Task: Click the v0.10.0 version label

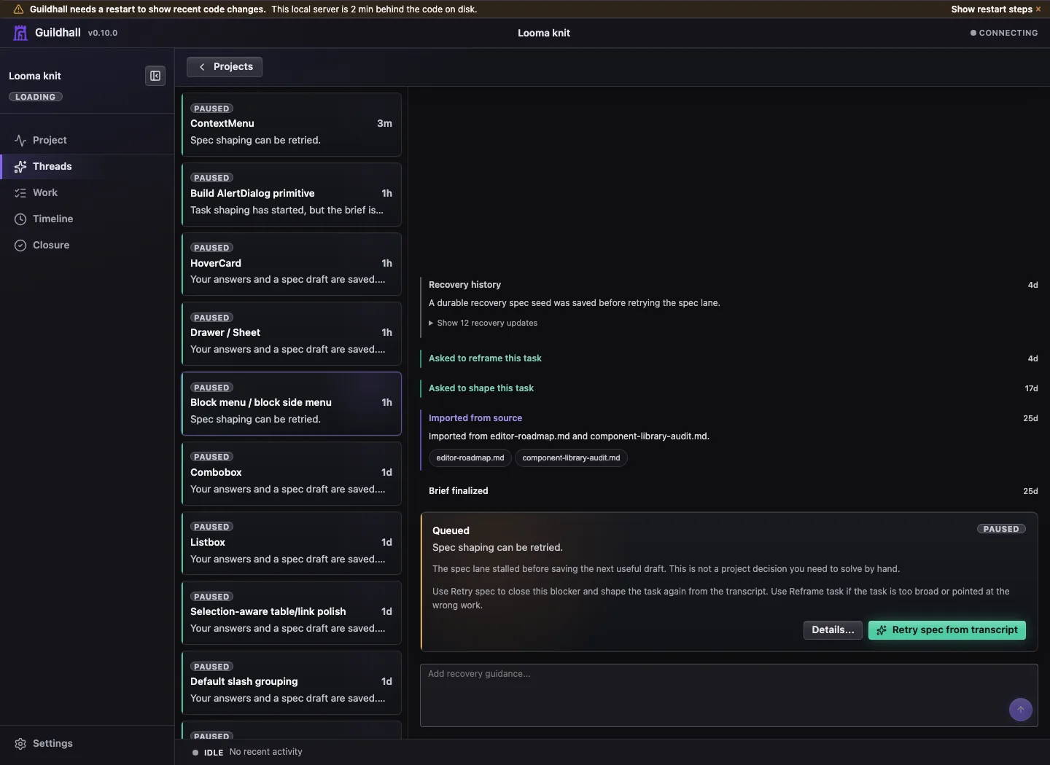Action: 103,33
